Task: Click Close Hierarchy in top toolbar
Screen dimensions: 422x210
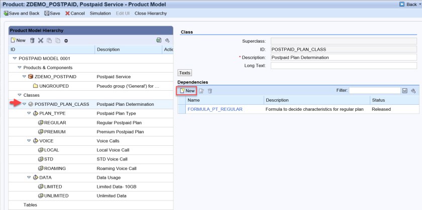Action: (x=151, y=13)
